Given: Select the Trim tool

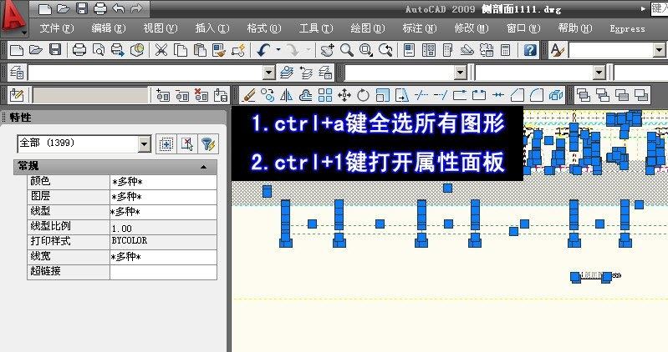Looking at the screenshot, I should [421, 95].
